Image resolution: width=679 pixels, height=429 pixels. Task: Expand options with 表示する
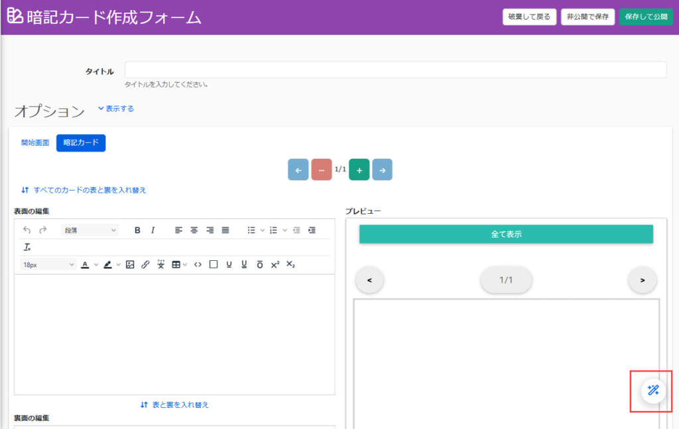point(116,109)
